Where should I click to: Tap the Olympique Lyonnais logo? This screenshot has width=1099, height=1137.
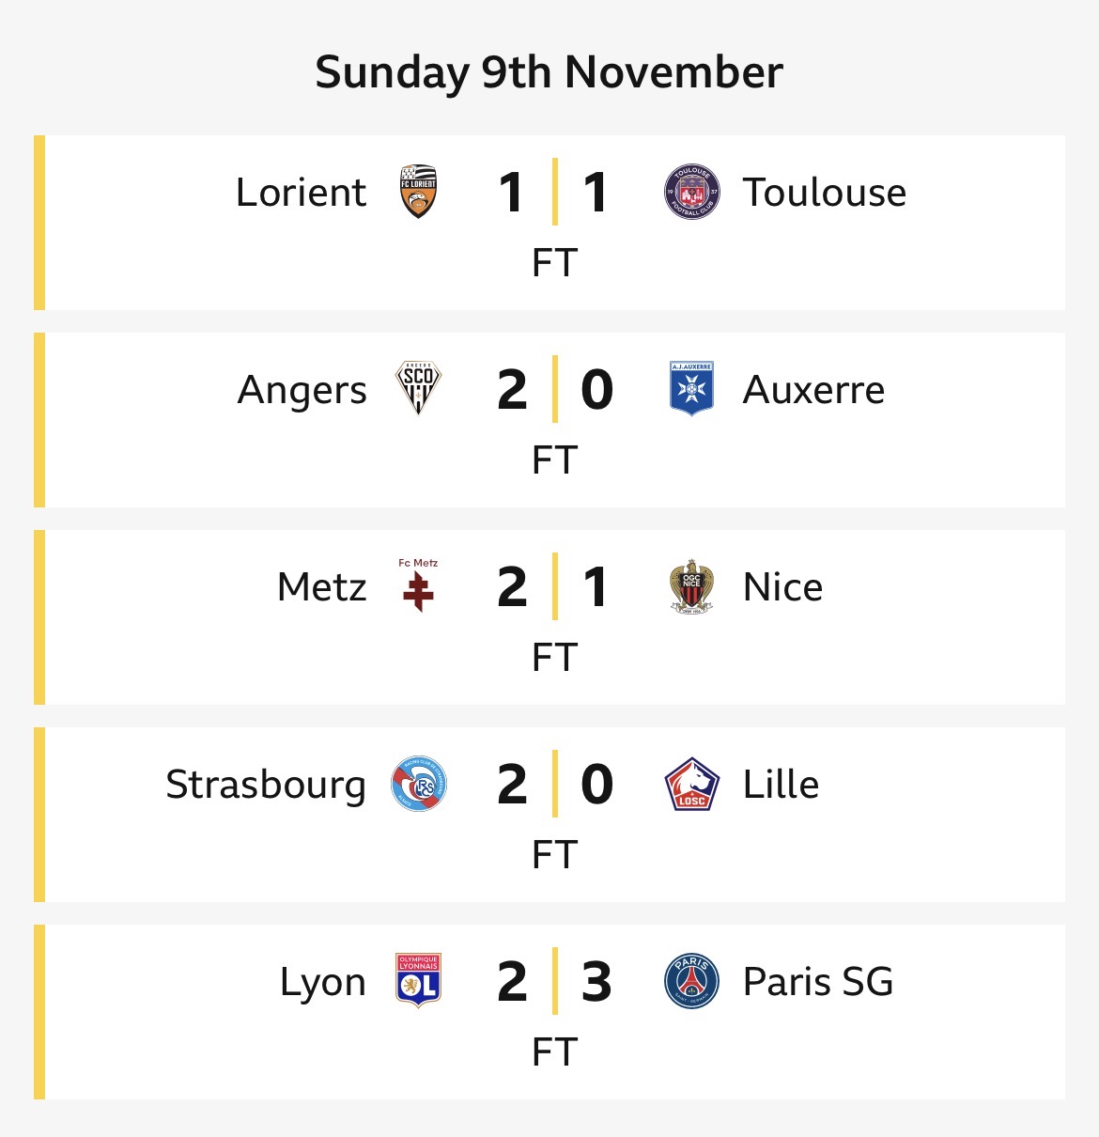coord(418,981)
